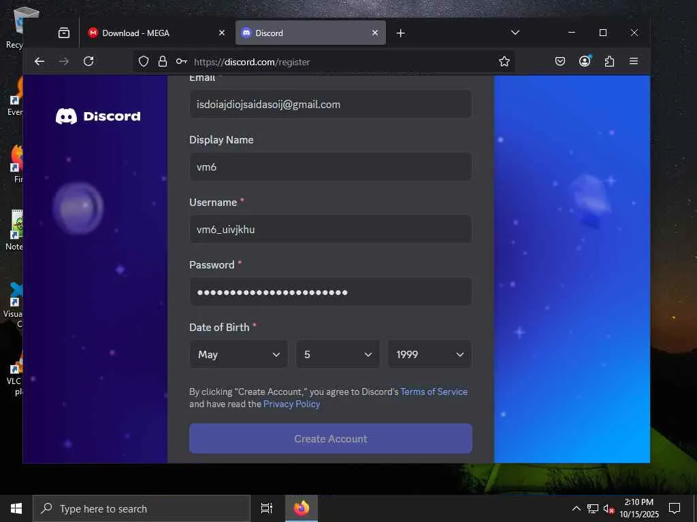The width and height of the screenshot is (697, 522).
Task: Click the Username field vm6_uivjkhu
Action: coord(330,230)
